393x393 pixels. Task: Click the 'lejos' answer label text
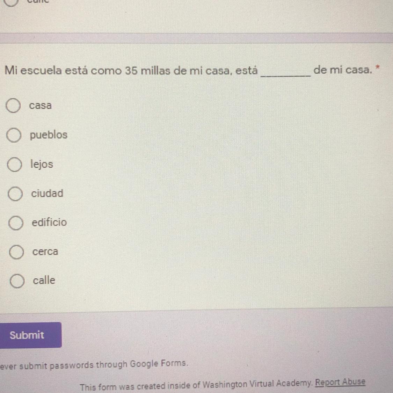tap(42, 164)
